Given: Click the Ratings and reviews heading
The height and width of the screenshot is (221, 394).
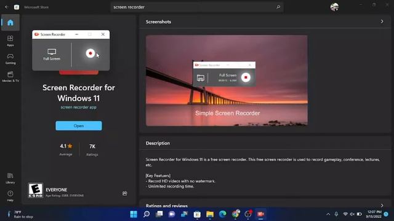Looking at the screenshot, I should tap(167, 206).
